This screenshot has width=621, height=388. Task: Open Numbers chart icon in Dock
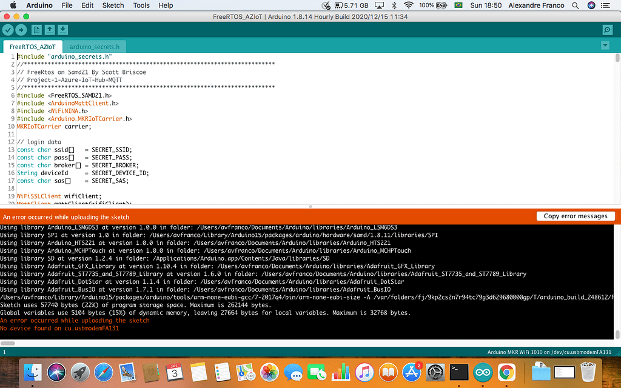pyautogui.click(x=341, y=372)
